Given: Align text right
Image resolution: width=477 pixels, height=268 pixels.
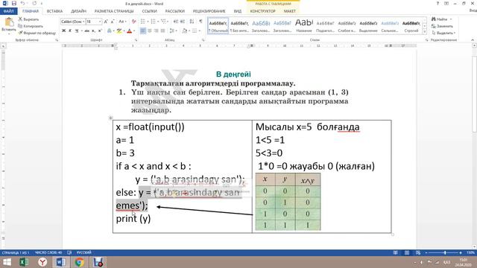Looking at the screenshot, I should [157, 31].
